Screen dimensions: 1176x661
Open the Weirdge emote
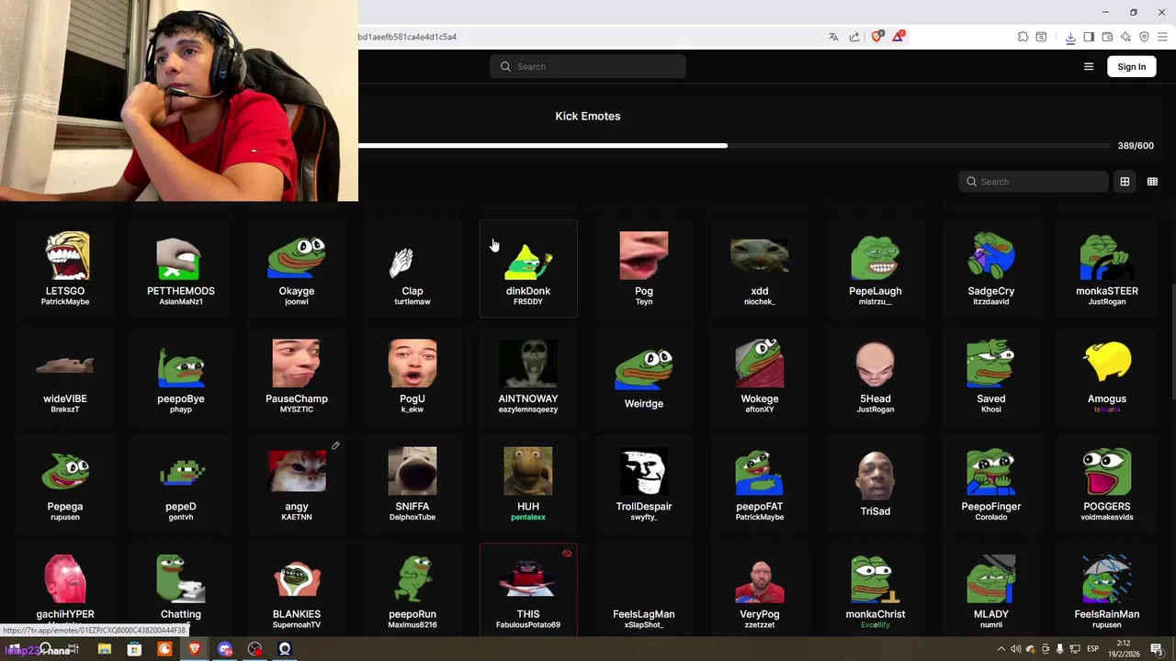pos(644,376)
